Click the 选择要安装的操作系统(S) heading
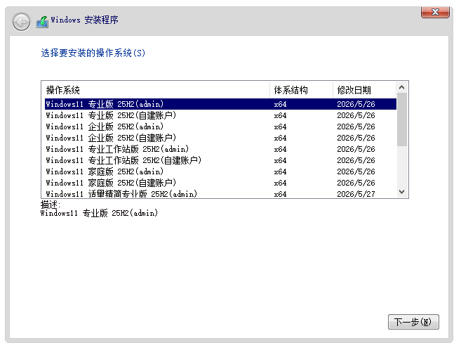Screen dimensions: 461x350 (x=93, y=53)
